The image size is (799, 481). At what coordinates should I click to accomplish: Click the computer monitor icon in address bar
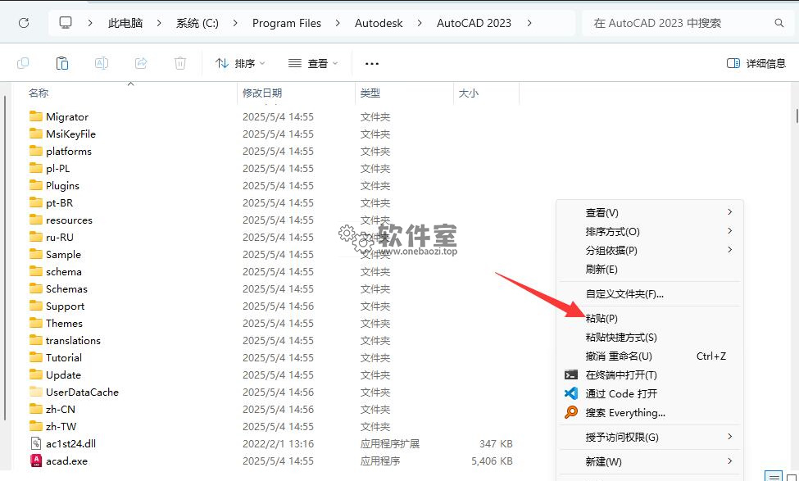[66, 22]
